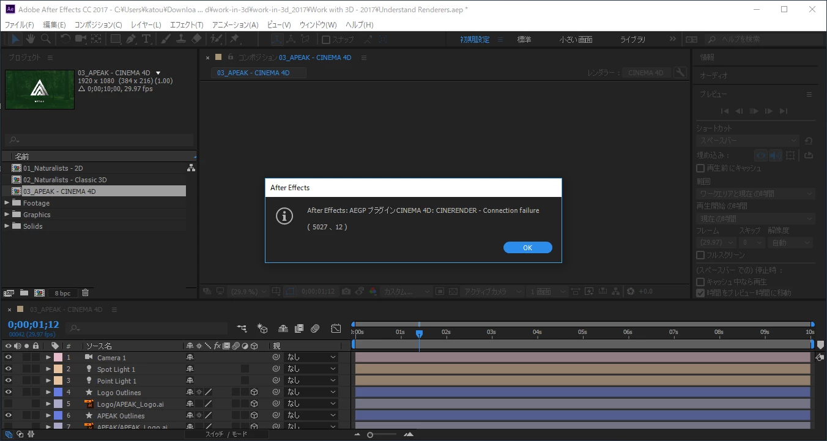Create new folder in Project panel
The width and height of the screenshot is (827, 441).
[24, 293]
